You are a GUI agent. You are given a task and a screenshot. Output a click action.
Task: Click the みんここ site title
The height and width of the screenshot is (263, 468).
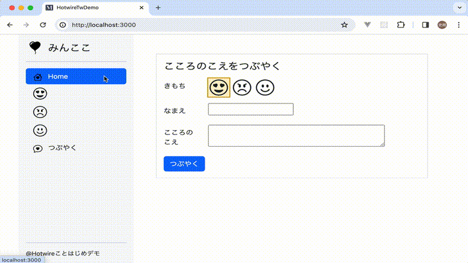pos(69,48)
